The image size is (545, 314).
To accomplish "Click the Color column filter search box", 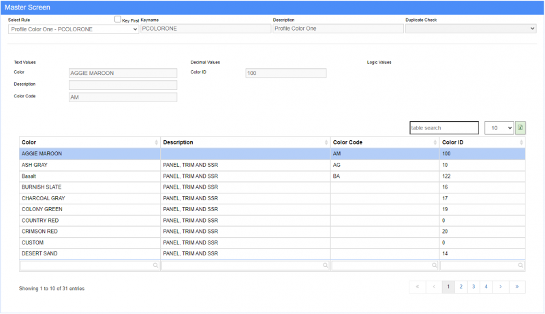I will pos(89,266).
